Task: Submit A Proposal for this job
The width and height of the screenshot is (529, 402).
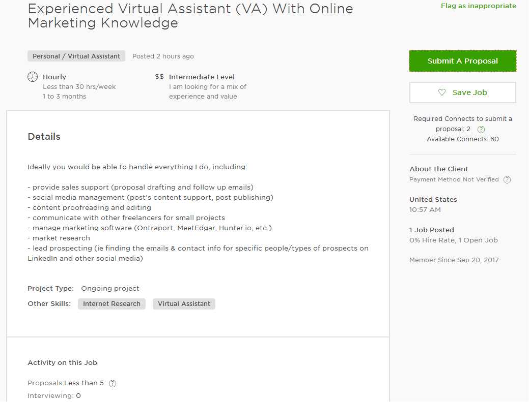Action: pos(462,61)
